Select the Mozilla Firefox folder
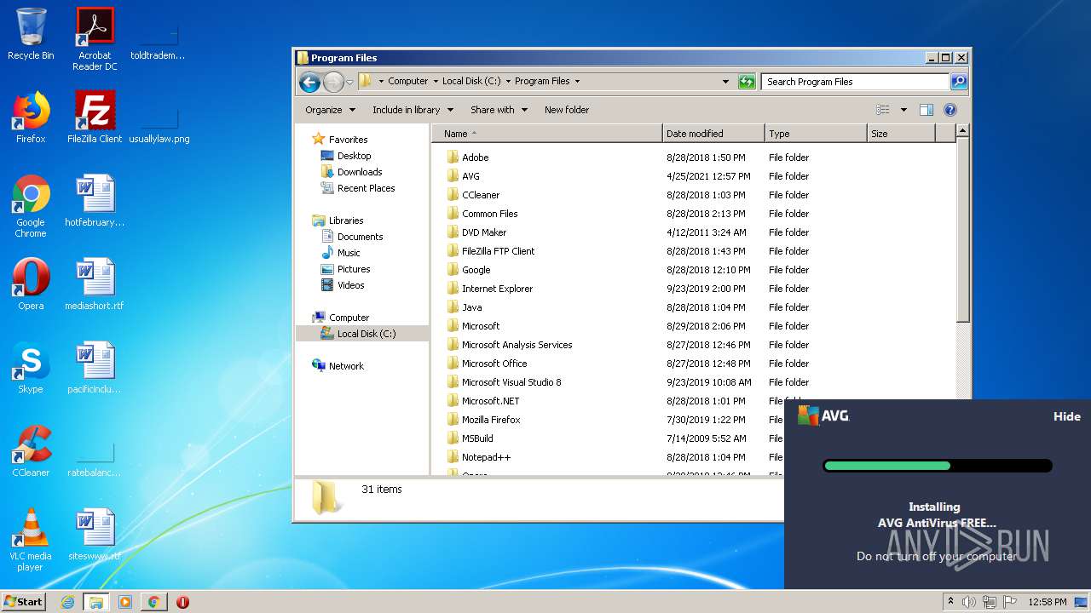Image resolution: width=1091 pixels, height=613 pixels. point(491,420)
